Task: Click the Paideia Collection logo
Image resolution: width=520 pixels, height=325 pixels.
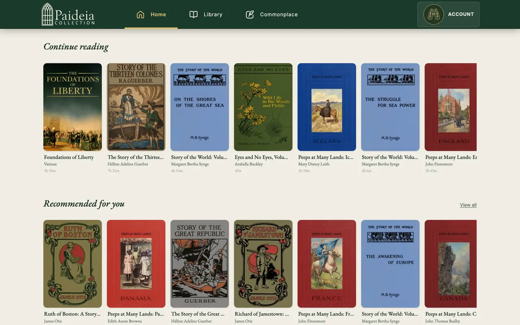Action: point(68,14)
